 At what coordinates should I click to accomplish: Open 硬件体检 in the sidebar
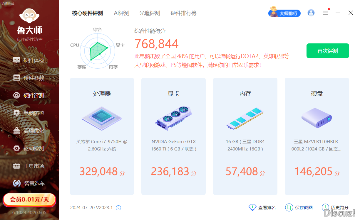coord(29,60)
